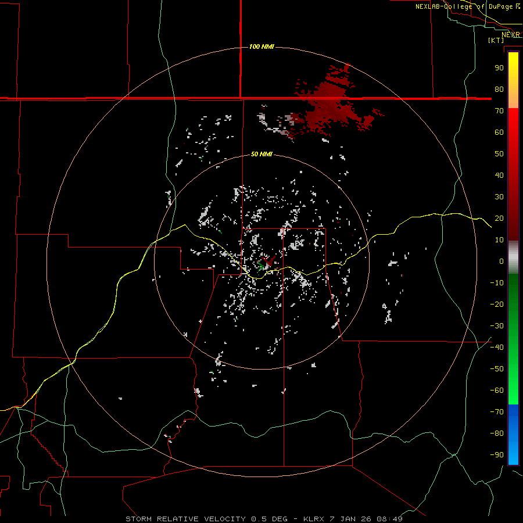This screenshot has height=523, width=523.
Task: Click the STORM RELATIVE VELOCITY caption text
Action: (185, 519)
